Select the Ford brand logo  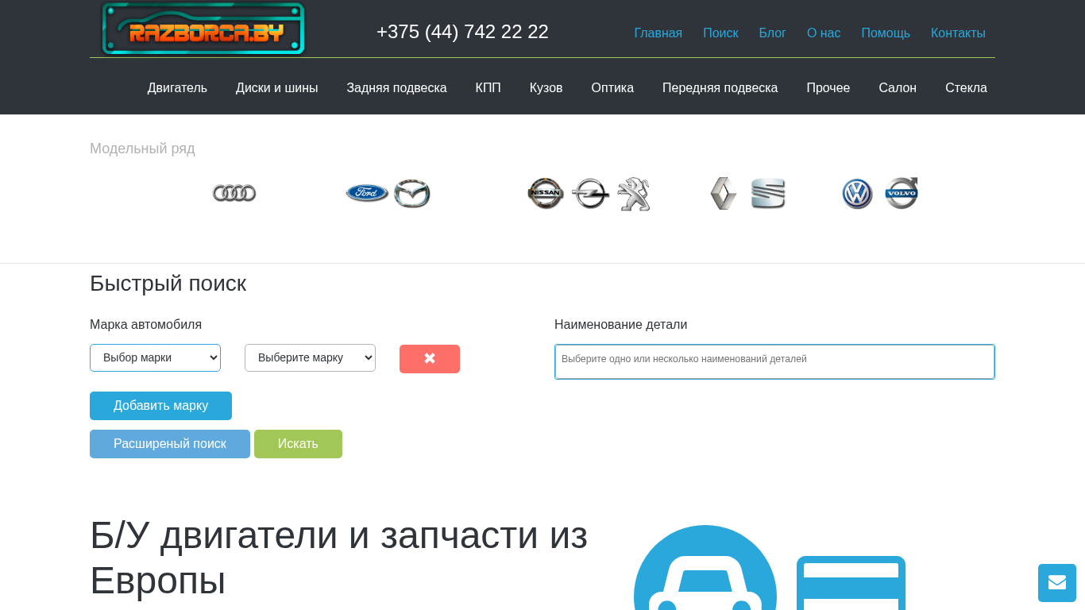(x=367, y=193)
